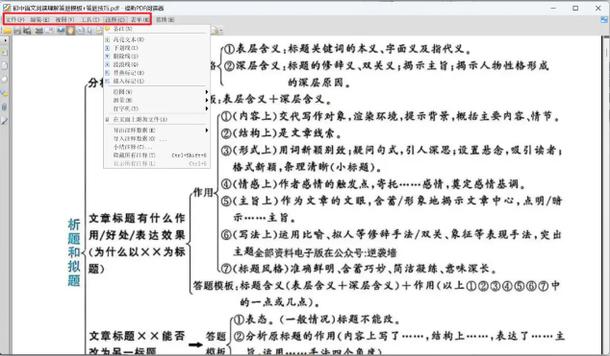Open the Bookmarks panel in sidebar
The image size is (610, 356).
pos(4,52)
